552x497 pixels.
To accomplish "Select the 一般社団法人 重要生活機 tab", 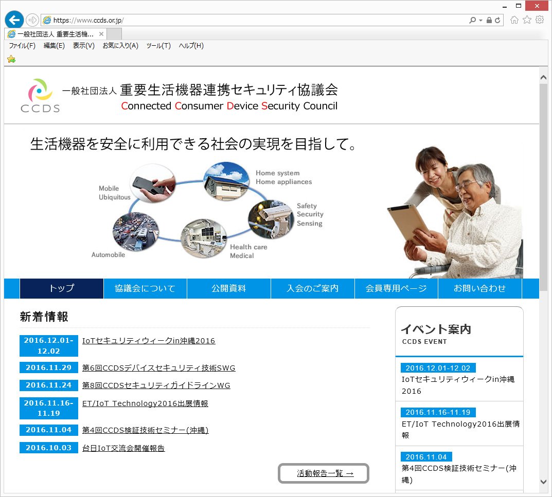I will point(56,34).
